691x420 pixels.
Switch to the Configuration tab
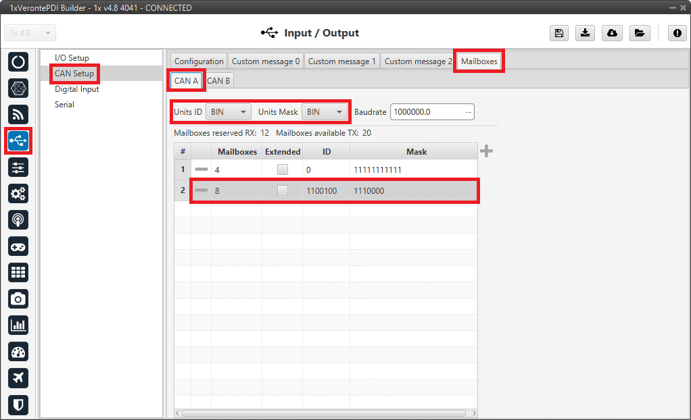199,61
